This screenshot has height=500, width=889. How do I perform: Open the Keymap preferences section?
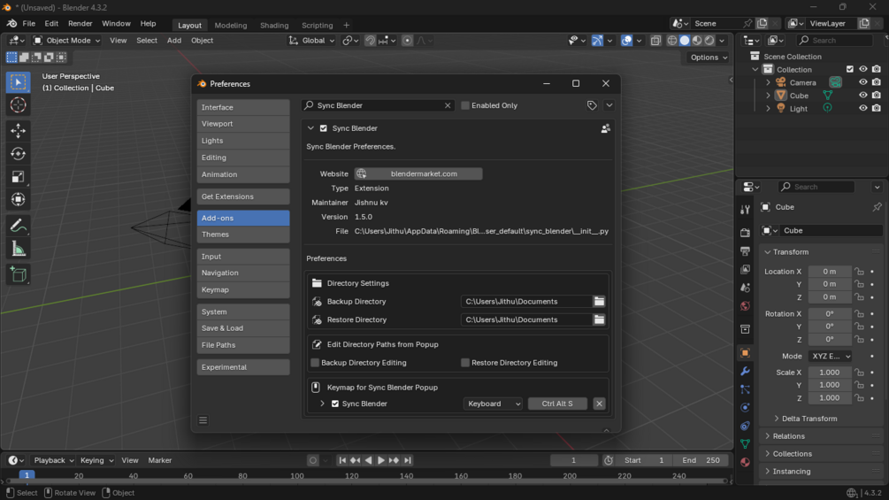point(243,289)
